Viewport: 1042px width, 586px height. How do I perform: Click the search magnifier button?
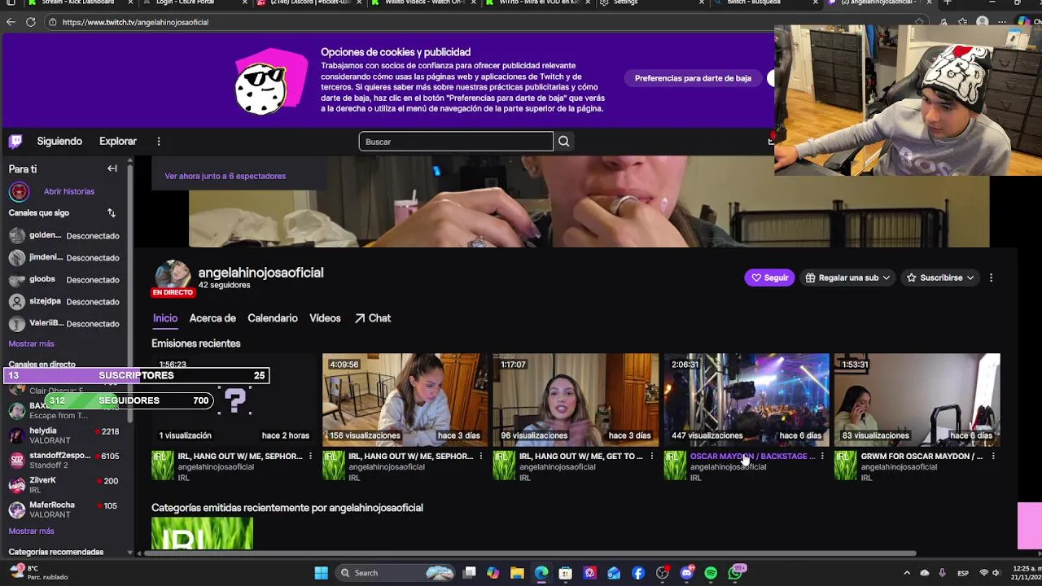pyautogui.click(x=563, y=142)
